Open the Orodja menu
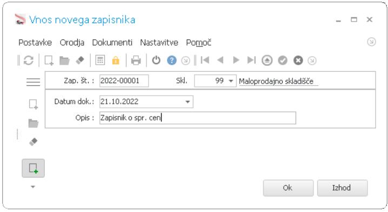This screenshot has width=388, height=212. point(72,43)
